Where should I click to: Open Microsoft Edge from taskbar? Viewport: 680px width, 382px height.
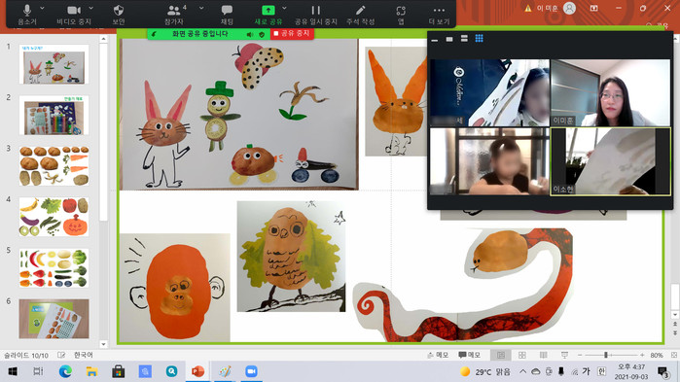point(65,371)
